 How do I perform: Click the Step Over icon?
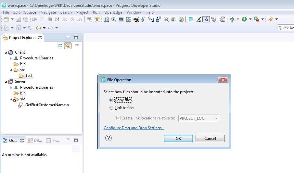pyautogui.click(x=72, y=19)
